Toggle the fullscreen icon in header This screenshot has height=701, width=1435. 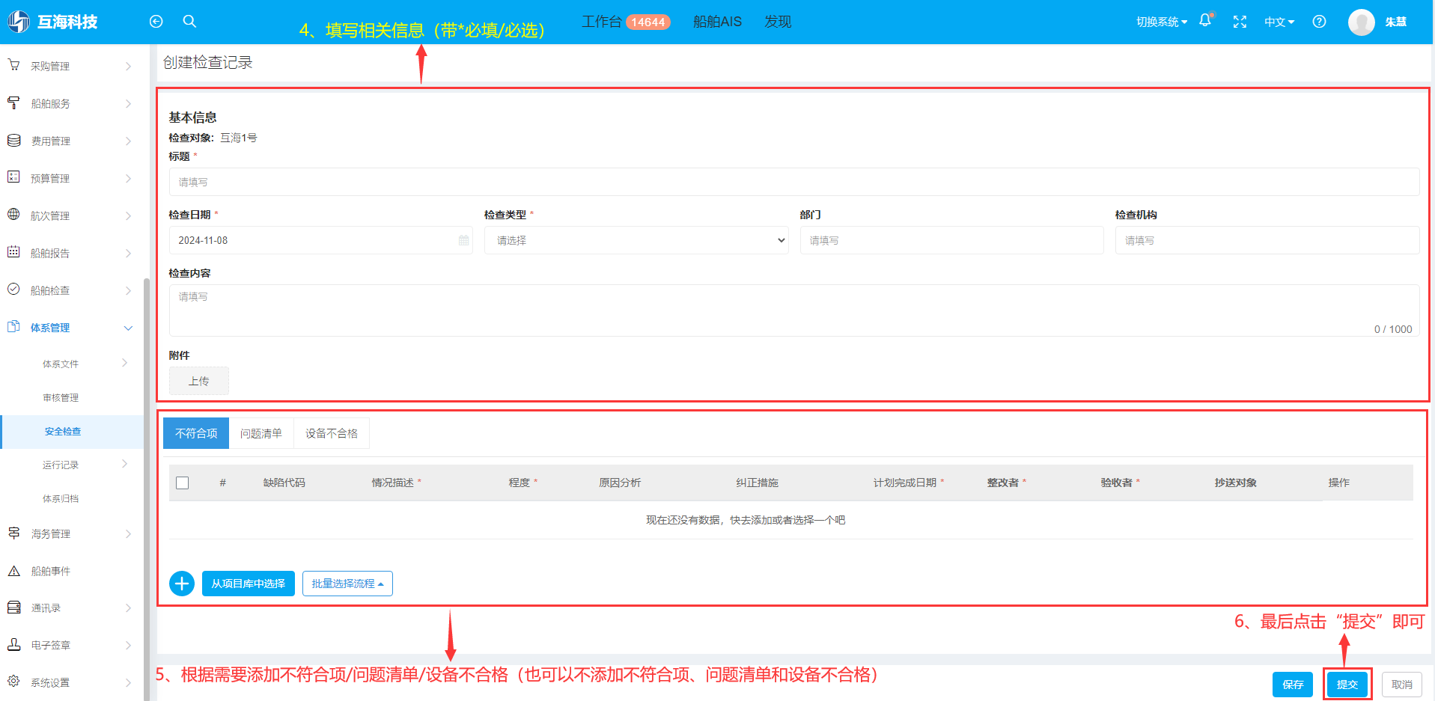1240,22
